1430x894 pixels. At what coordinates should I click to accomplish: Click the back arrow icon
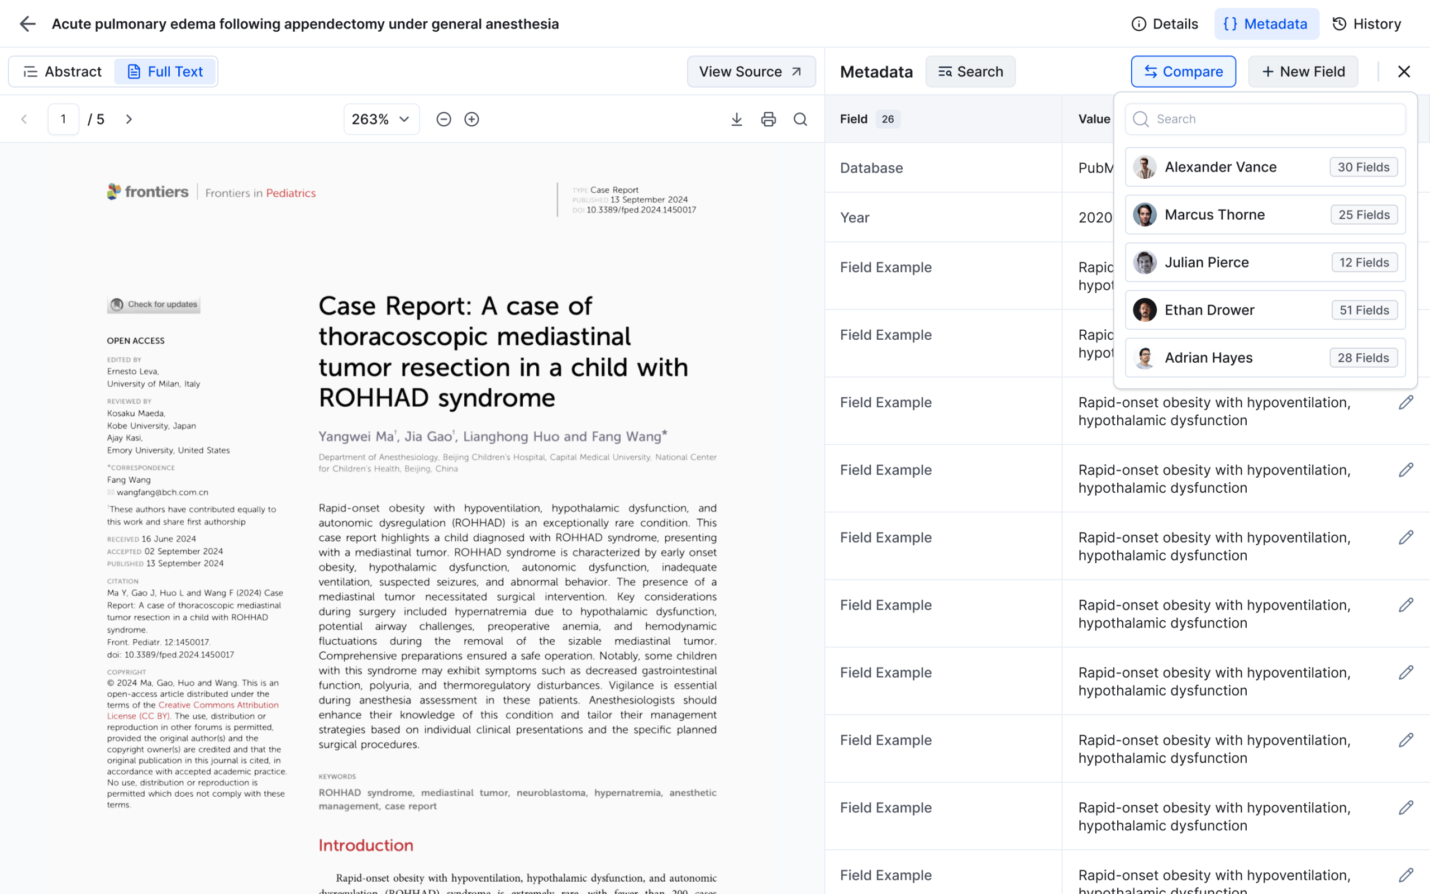[27, 23]
